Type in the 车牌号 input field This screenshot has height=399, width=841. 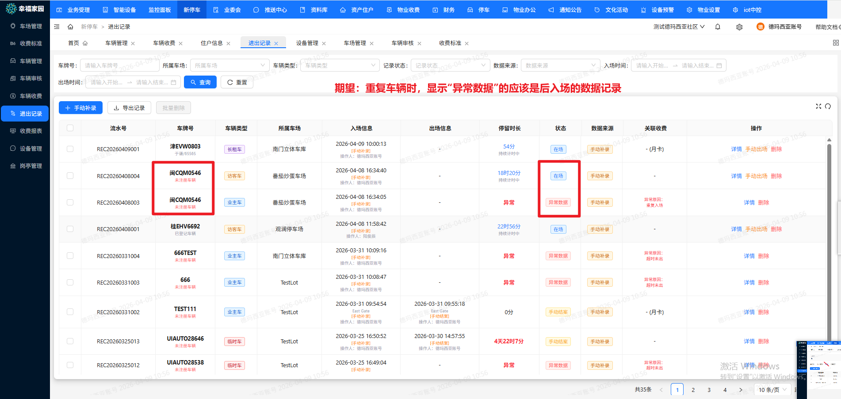(x=119, y=65)
